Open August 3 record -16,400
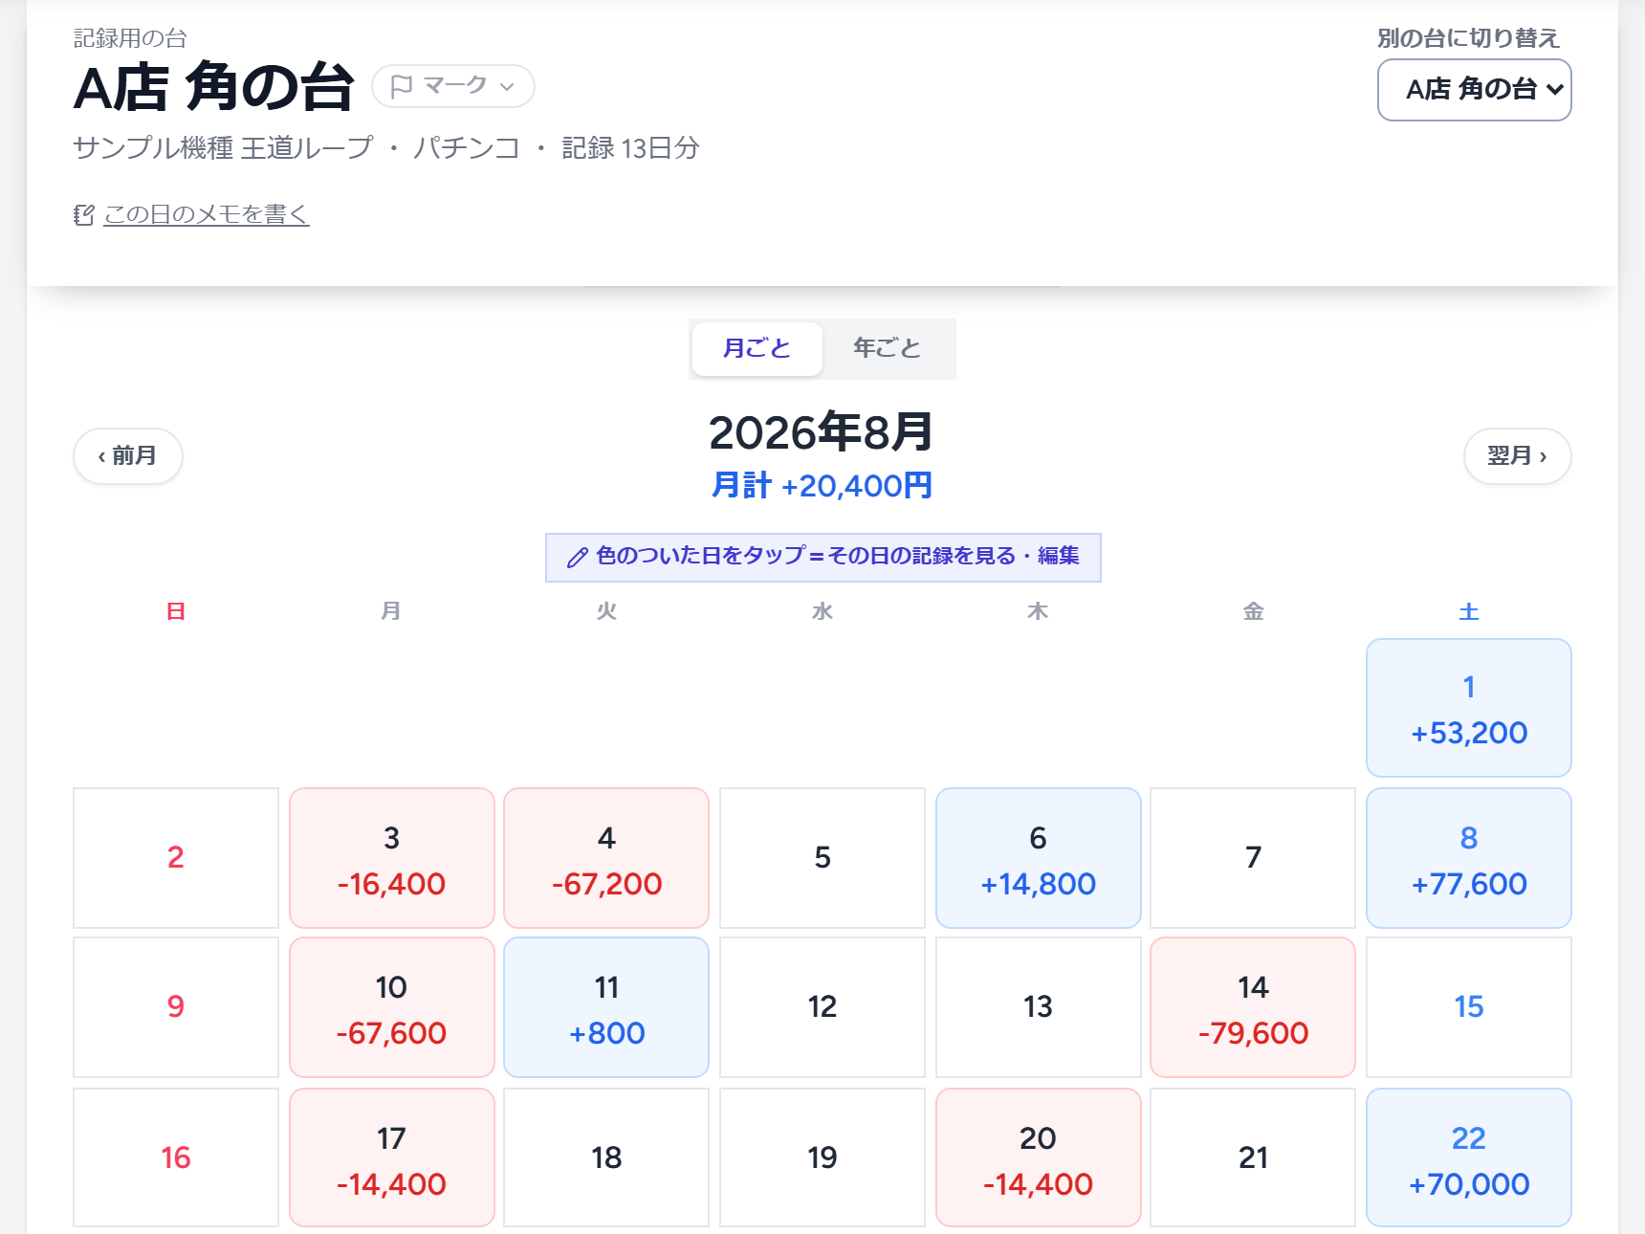This screenshot has height=1234, width=1645. click(391, 858)
